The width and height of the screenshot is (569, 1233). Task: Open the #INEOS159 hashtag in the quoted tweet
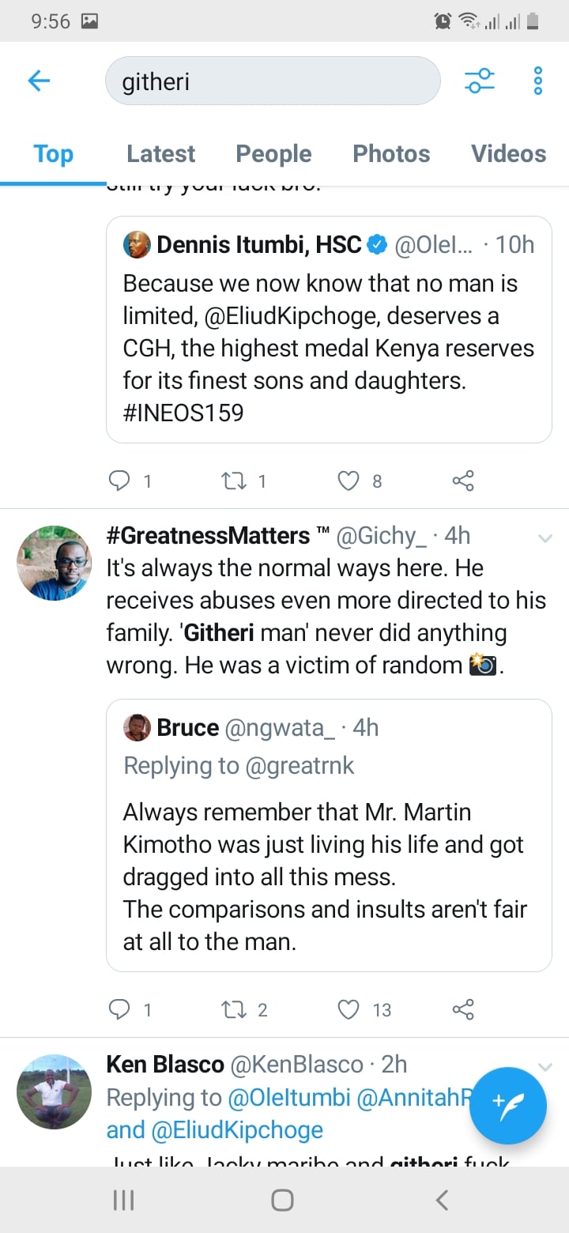(183, 413)
